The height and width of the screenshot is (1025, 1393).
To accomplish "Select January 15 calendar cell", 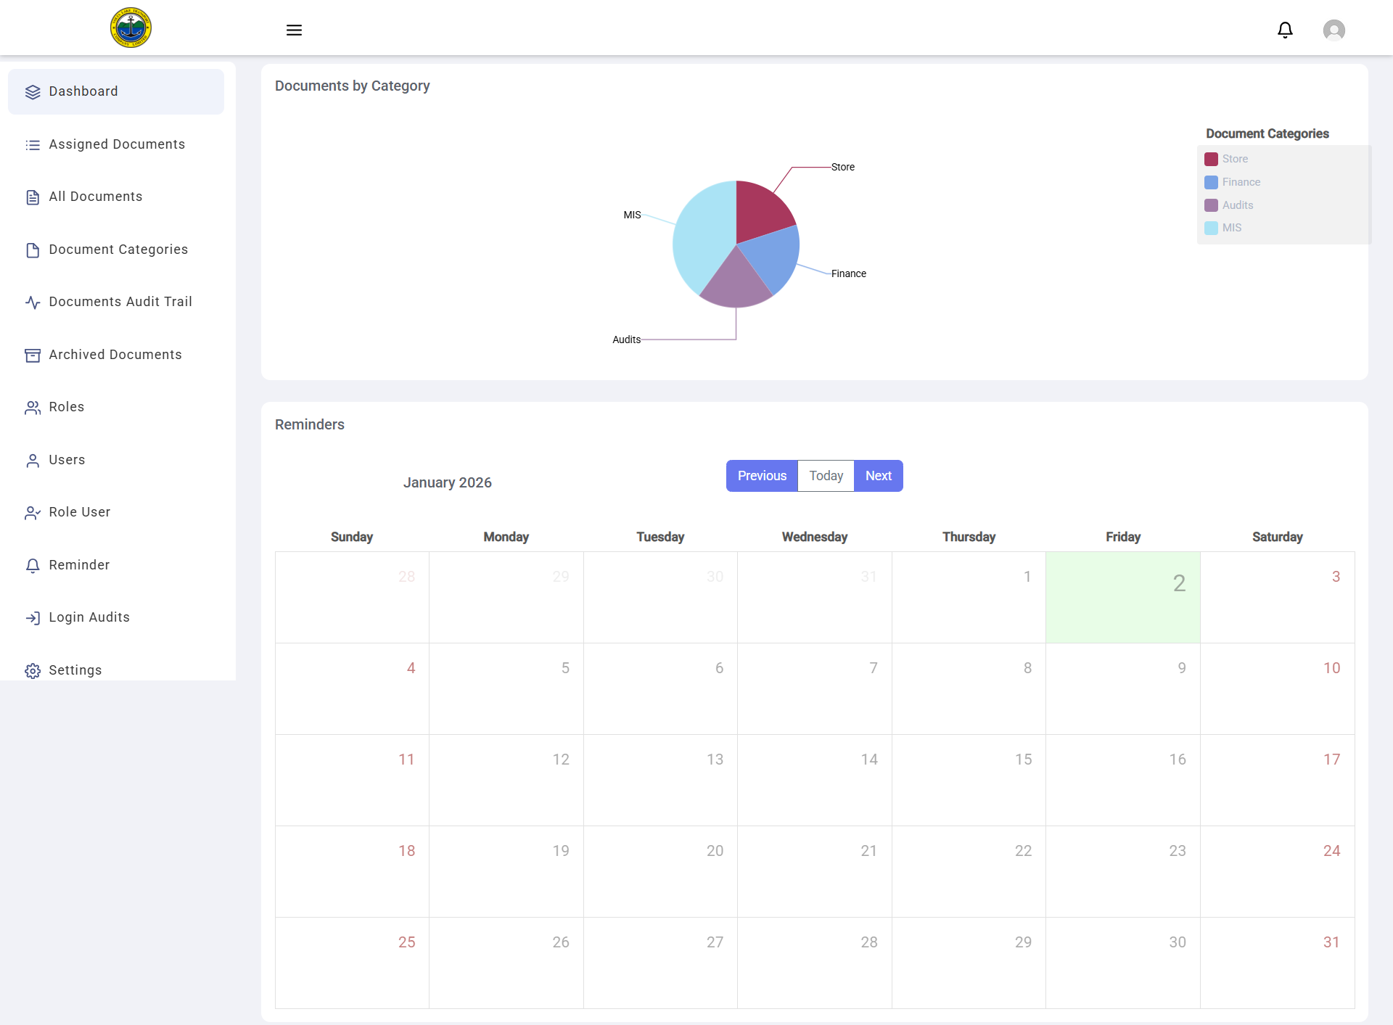I will (x=969, y=780).
